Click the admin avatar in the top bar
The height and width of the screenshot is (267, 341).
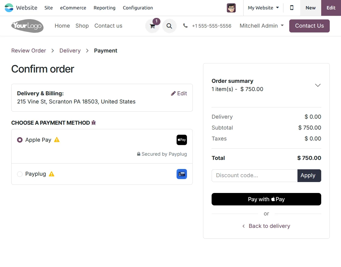point(231,8)
